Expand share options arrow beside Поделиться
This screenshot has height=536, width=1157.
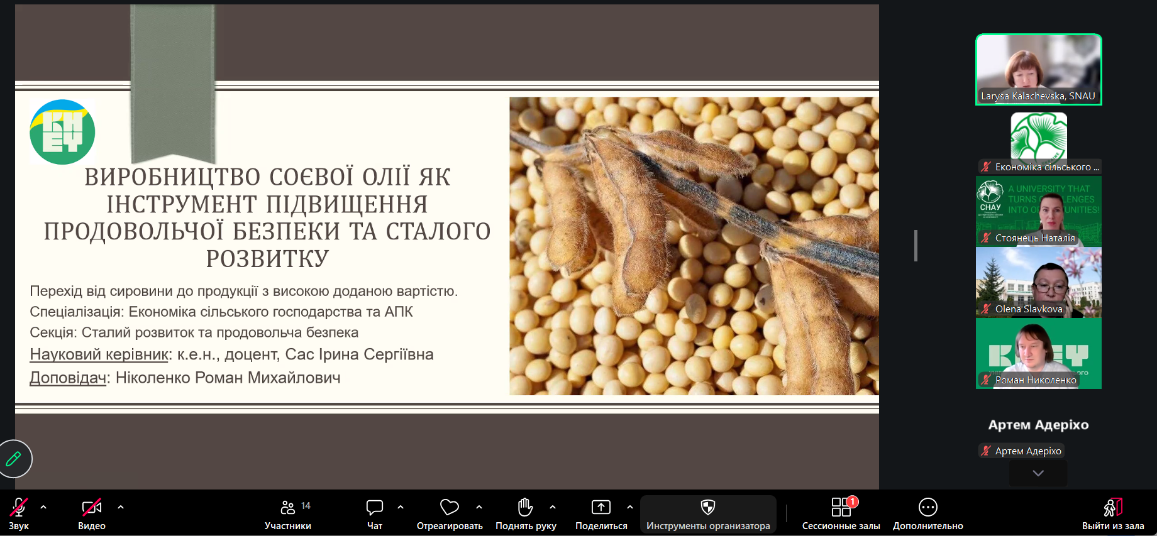[630, 506]
